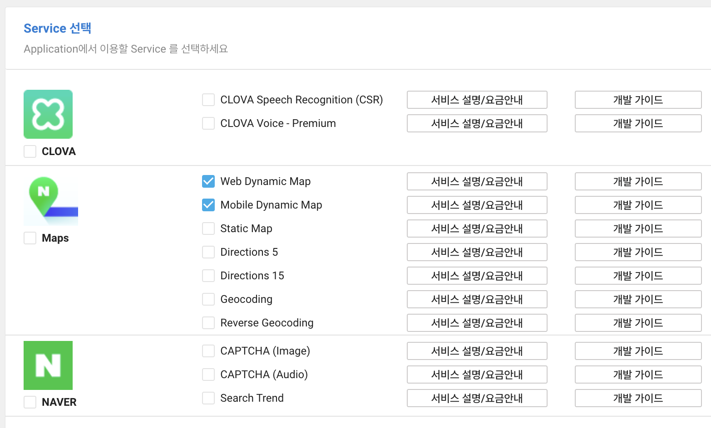Image resolution: width=711 pixels, height=428 pixels.
Task: Click the 'Service 선택' heading text
Action: pyautogui.click(x=58, y=28)
